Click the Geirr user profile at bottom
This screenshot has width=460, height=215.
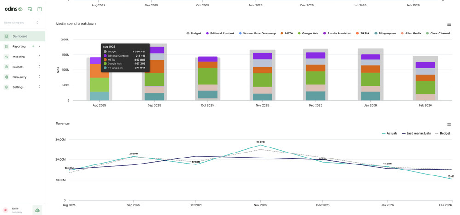(14, 210)
